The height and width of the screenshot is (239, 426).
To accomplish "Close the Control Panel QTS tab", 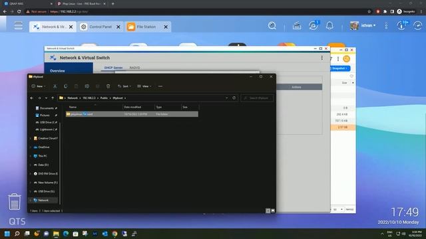I will point(118,27).
